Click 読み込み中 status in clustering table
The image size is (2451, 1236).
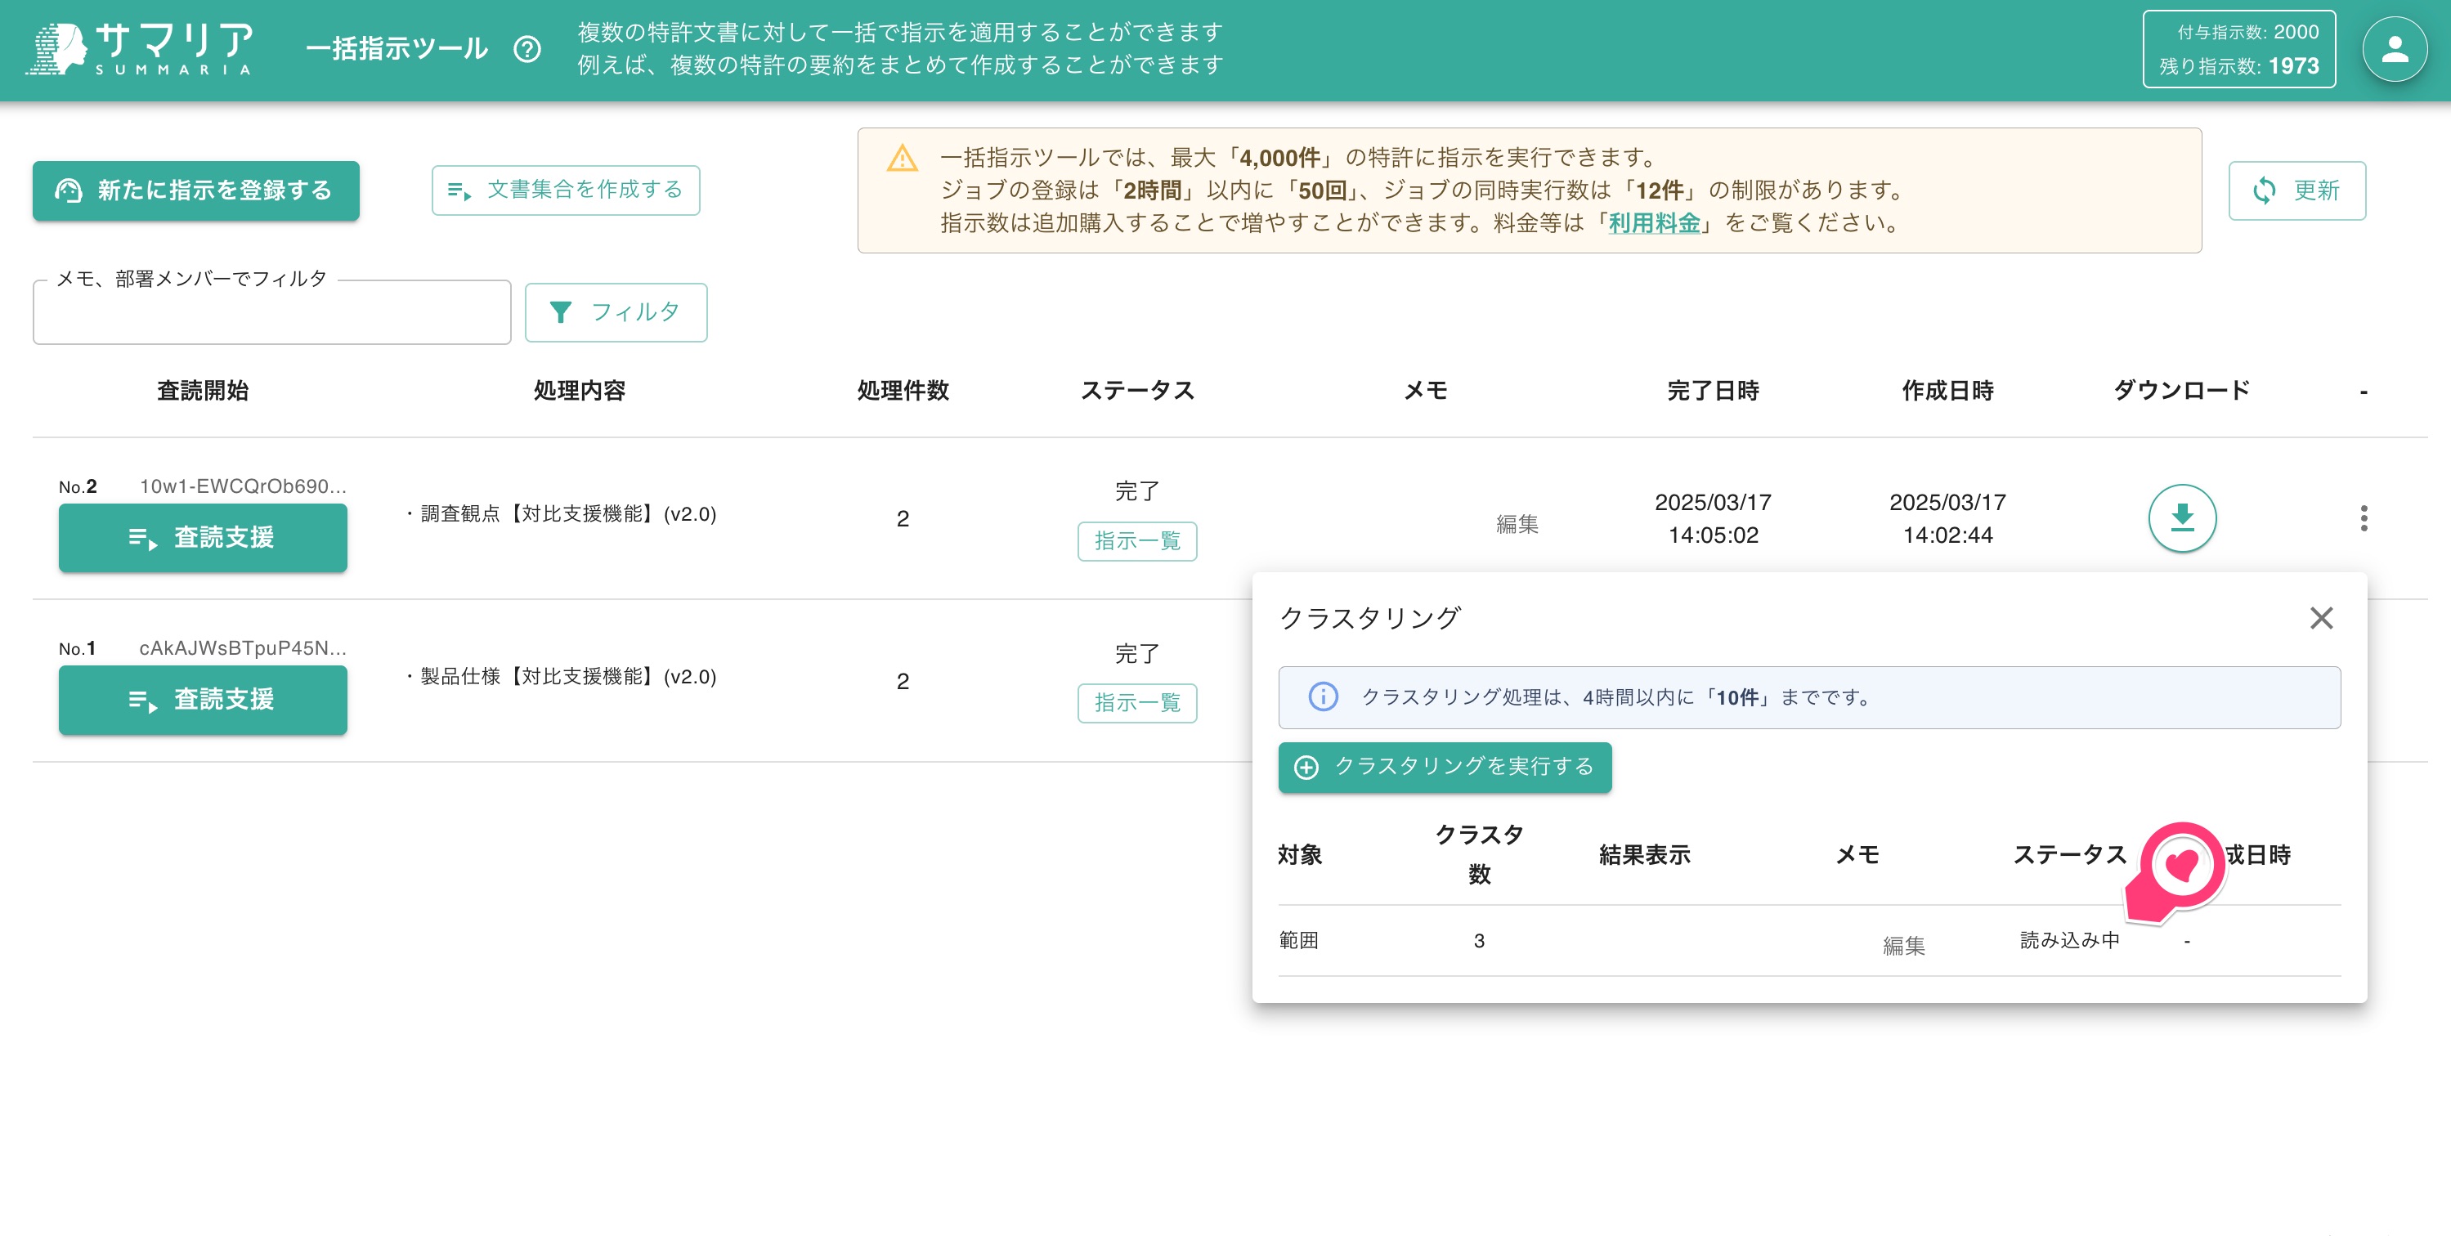(2069, 940)
